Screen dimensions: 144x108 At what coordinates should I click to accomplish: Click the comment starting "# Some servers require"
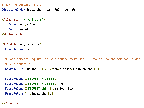pyautogui.click(x=73, y=59)
